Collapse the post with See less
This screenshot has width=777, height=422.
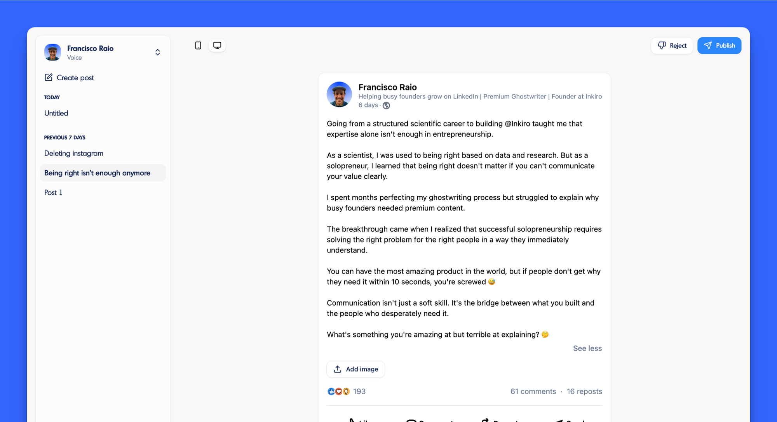coord(587,348)
